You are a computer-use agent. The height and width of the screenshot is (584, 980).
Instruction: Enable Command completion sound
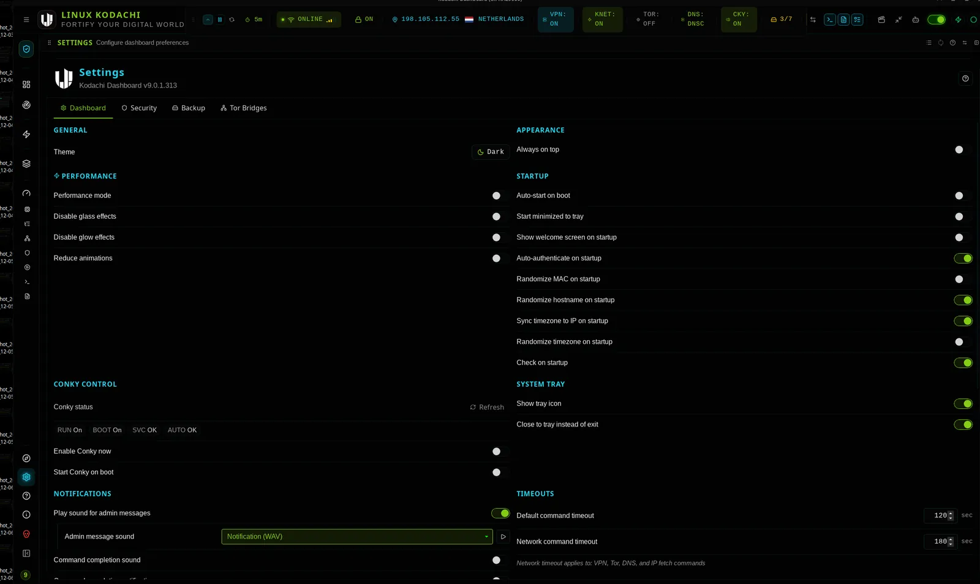[x=500, y=559]
